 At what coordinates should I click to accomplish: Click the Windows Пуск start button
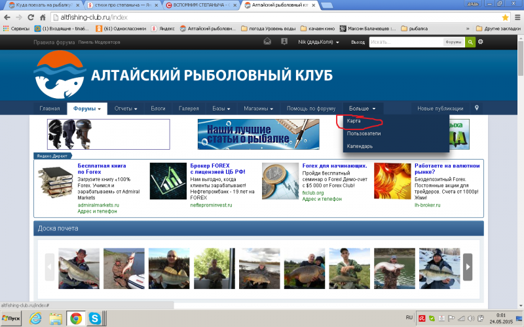[10, 318]
